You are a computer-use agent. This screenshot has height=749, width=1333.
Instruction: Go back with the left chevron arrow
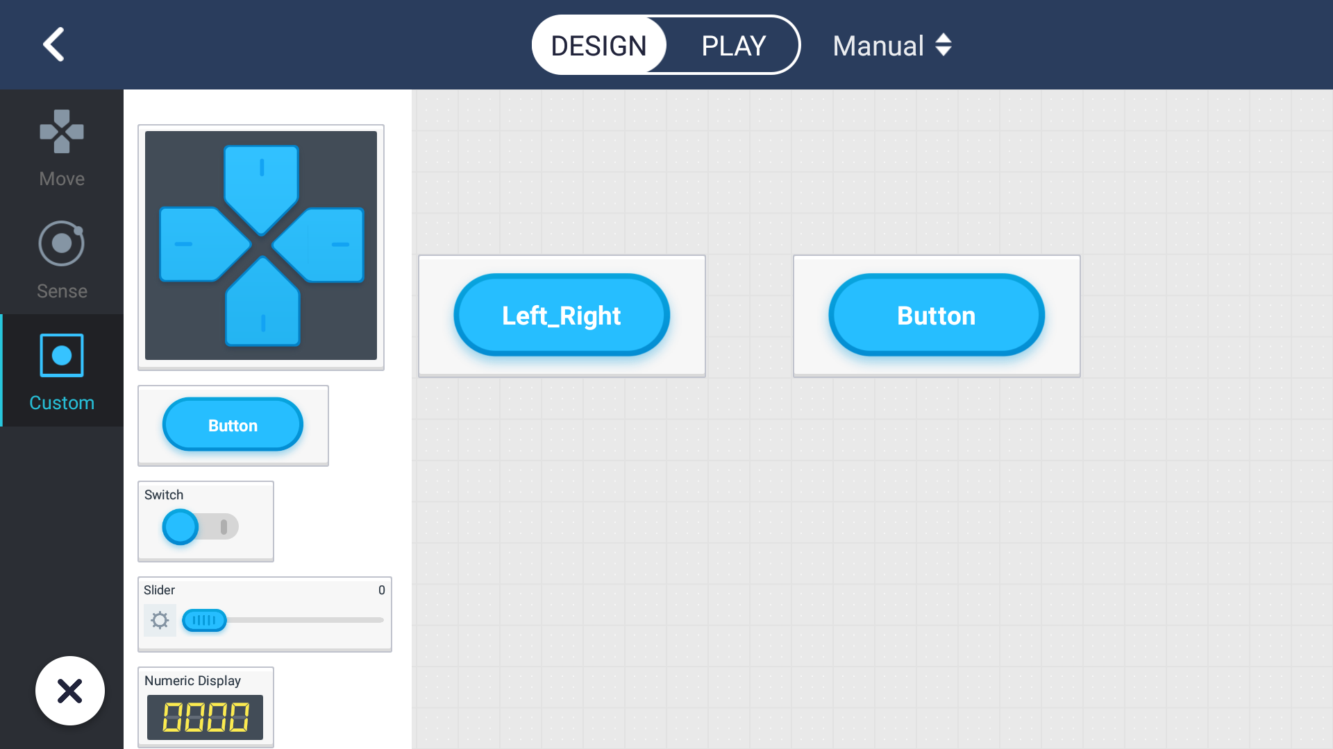tap(54, 44)
